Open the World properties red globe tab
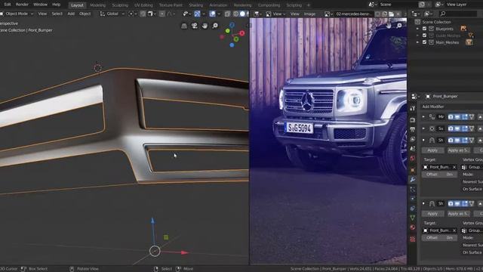This screenshot has width=483, height=272. click(413, 159)
